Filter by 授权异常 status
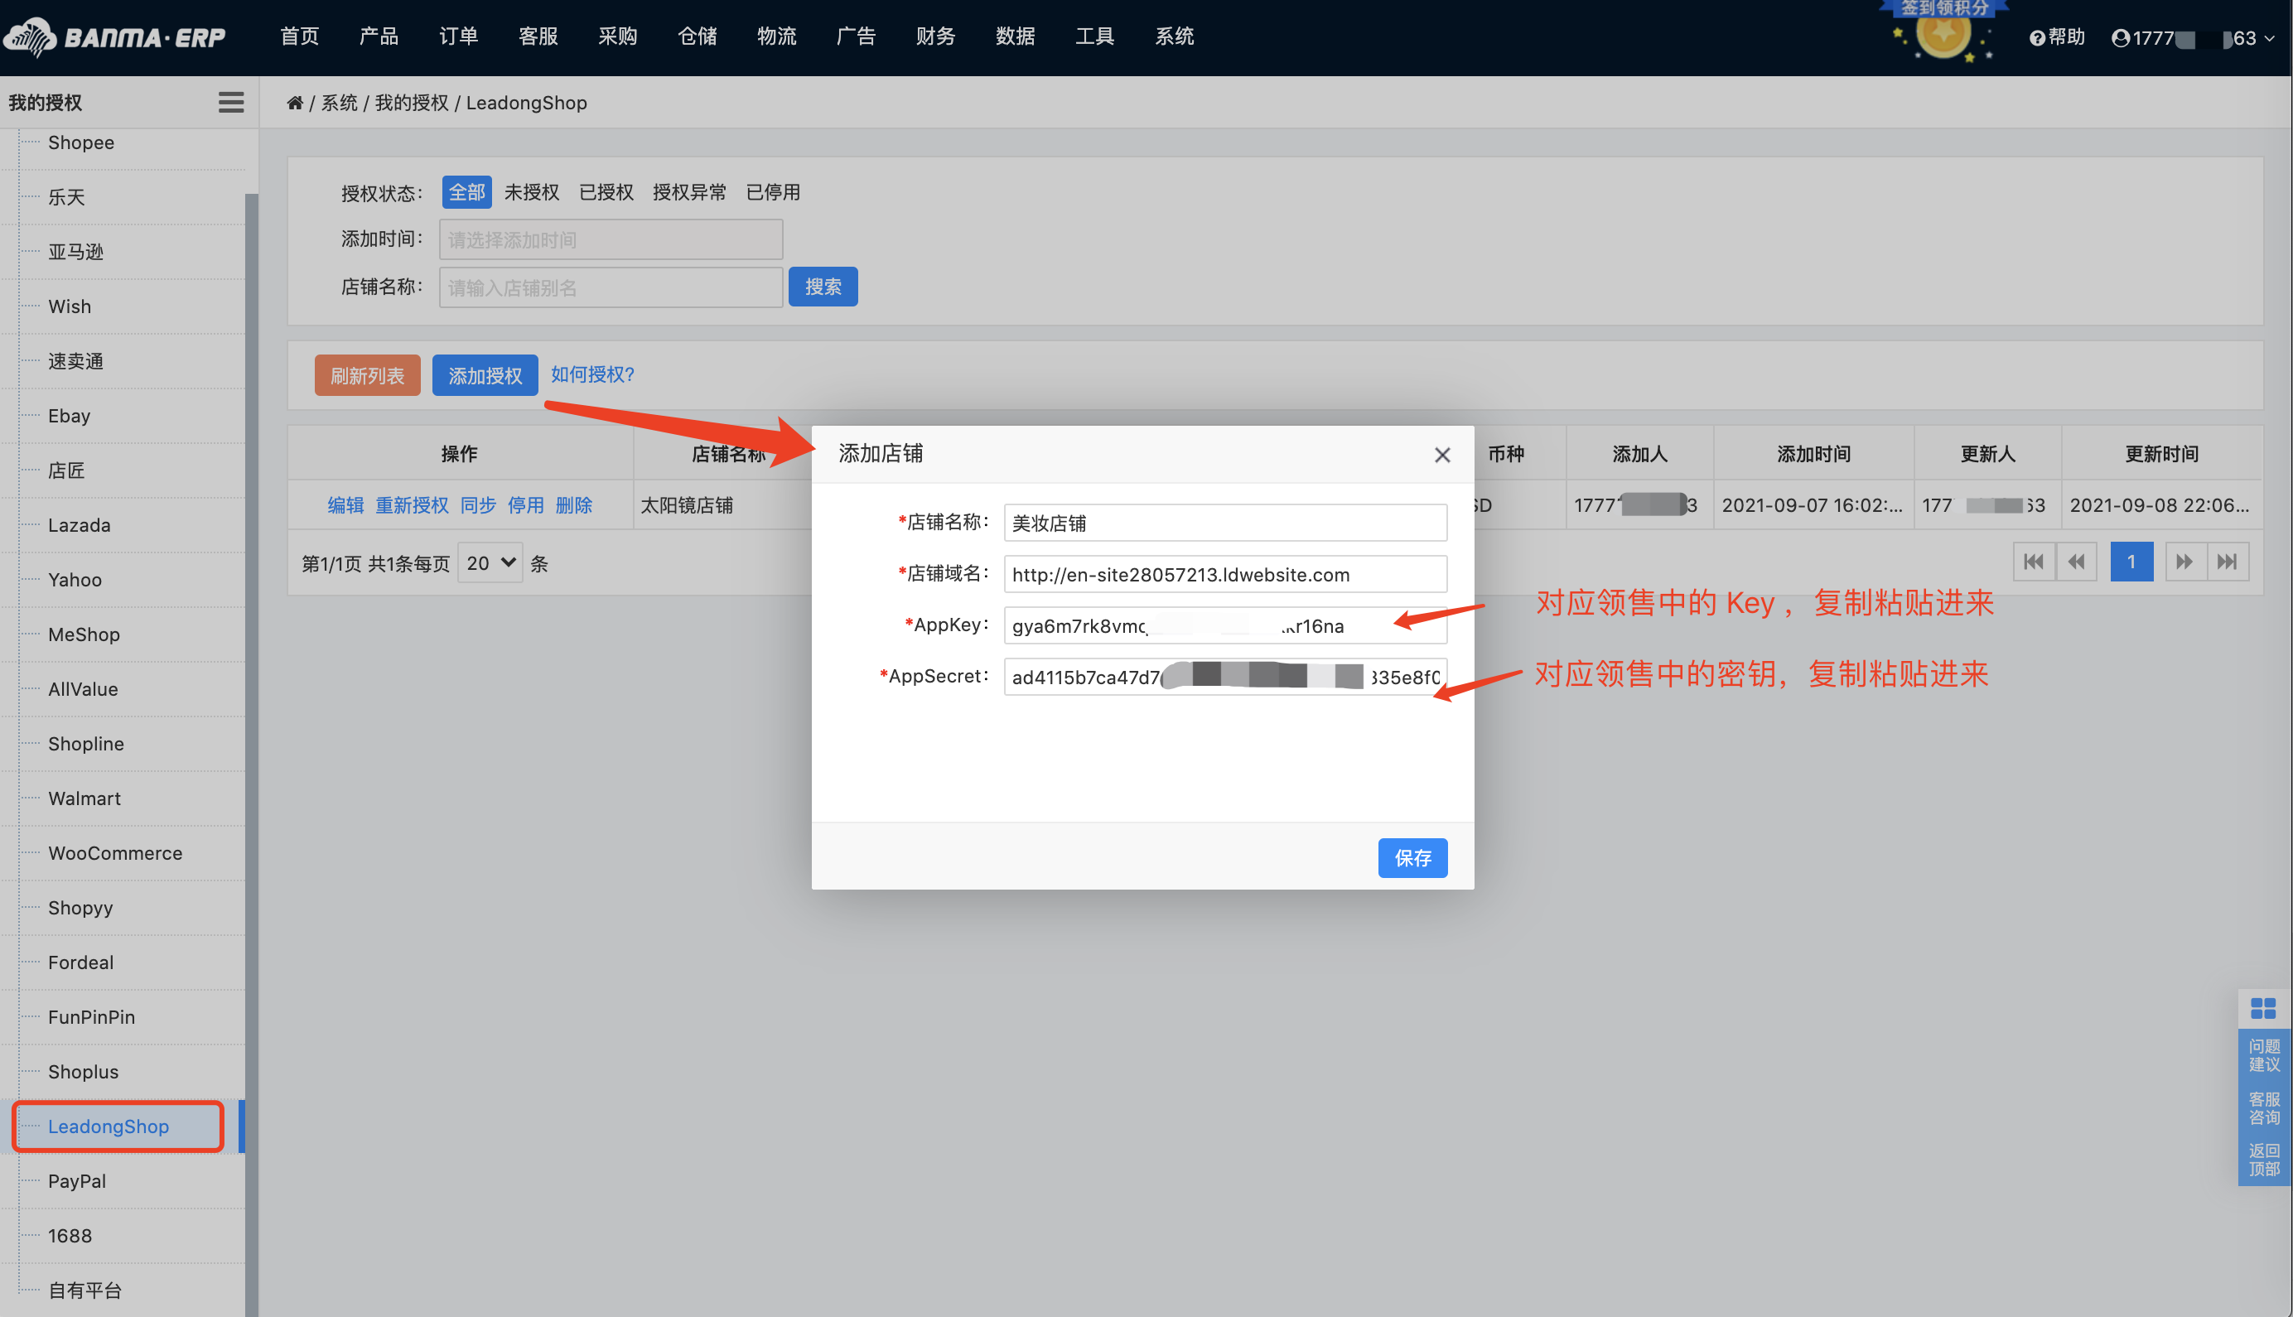Screen dimensions: 2293x1317 coord(690,192)
